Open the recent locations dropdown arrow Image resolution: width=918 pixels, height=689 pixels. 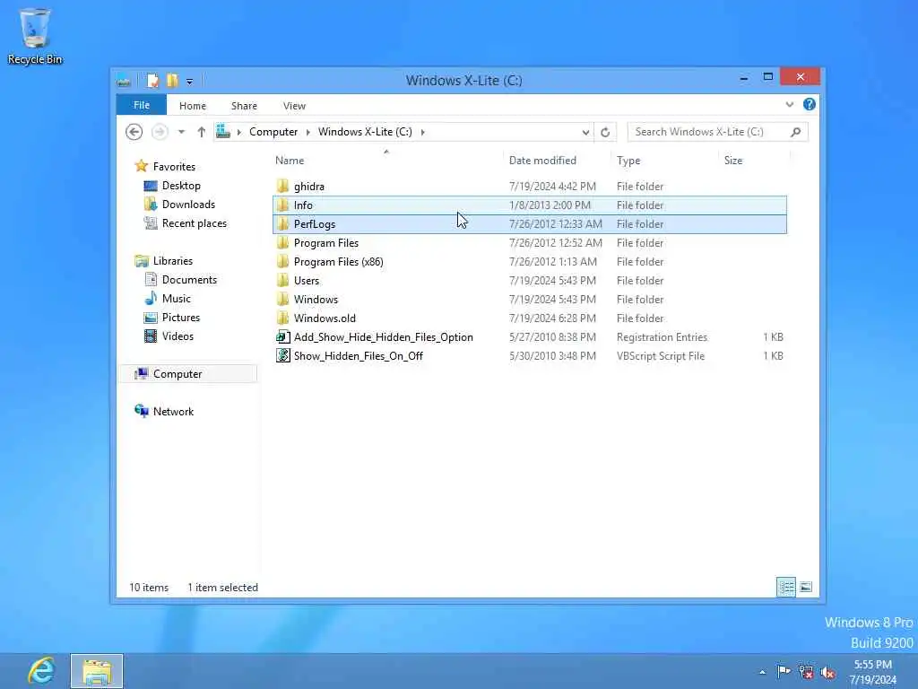181,132
